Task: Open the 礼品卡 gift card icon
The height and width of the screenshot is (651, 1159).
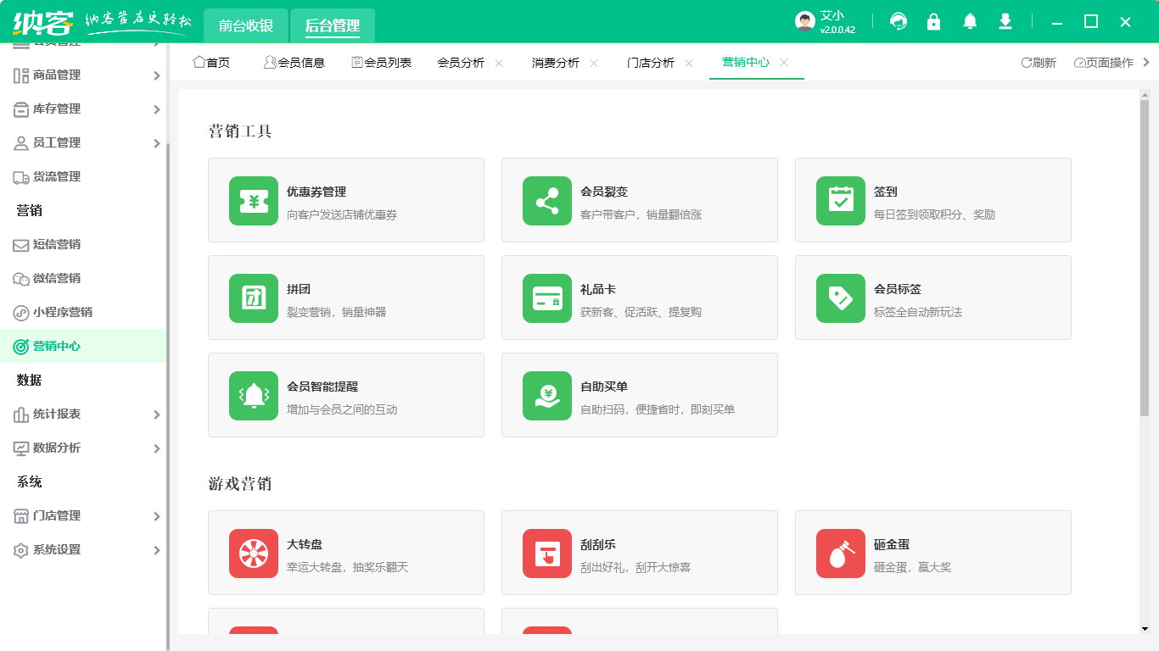Action: pos(546,298)
